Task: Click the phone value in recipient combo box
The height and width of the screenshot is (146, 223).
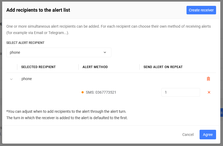Action: (x=15, y=52)
